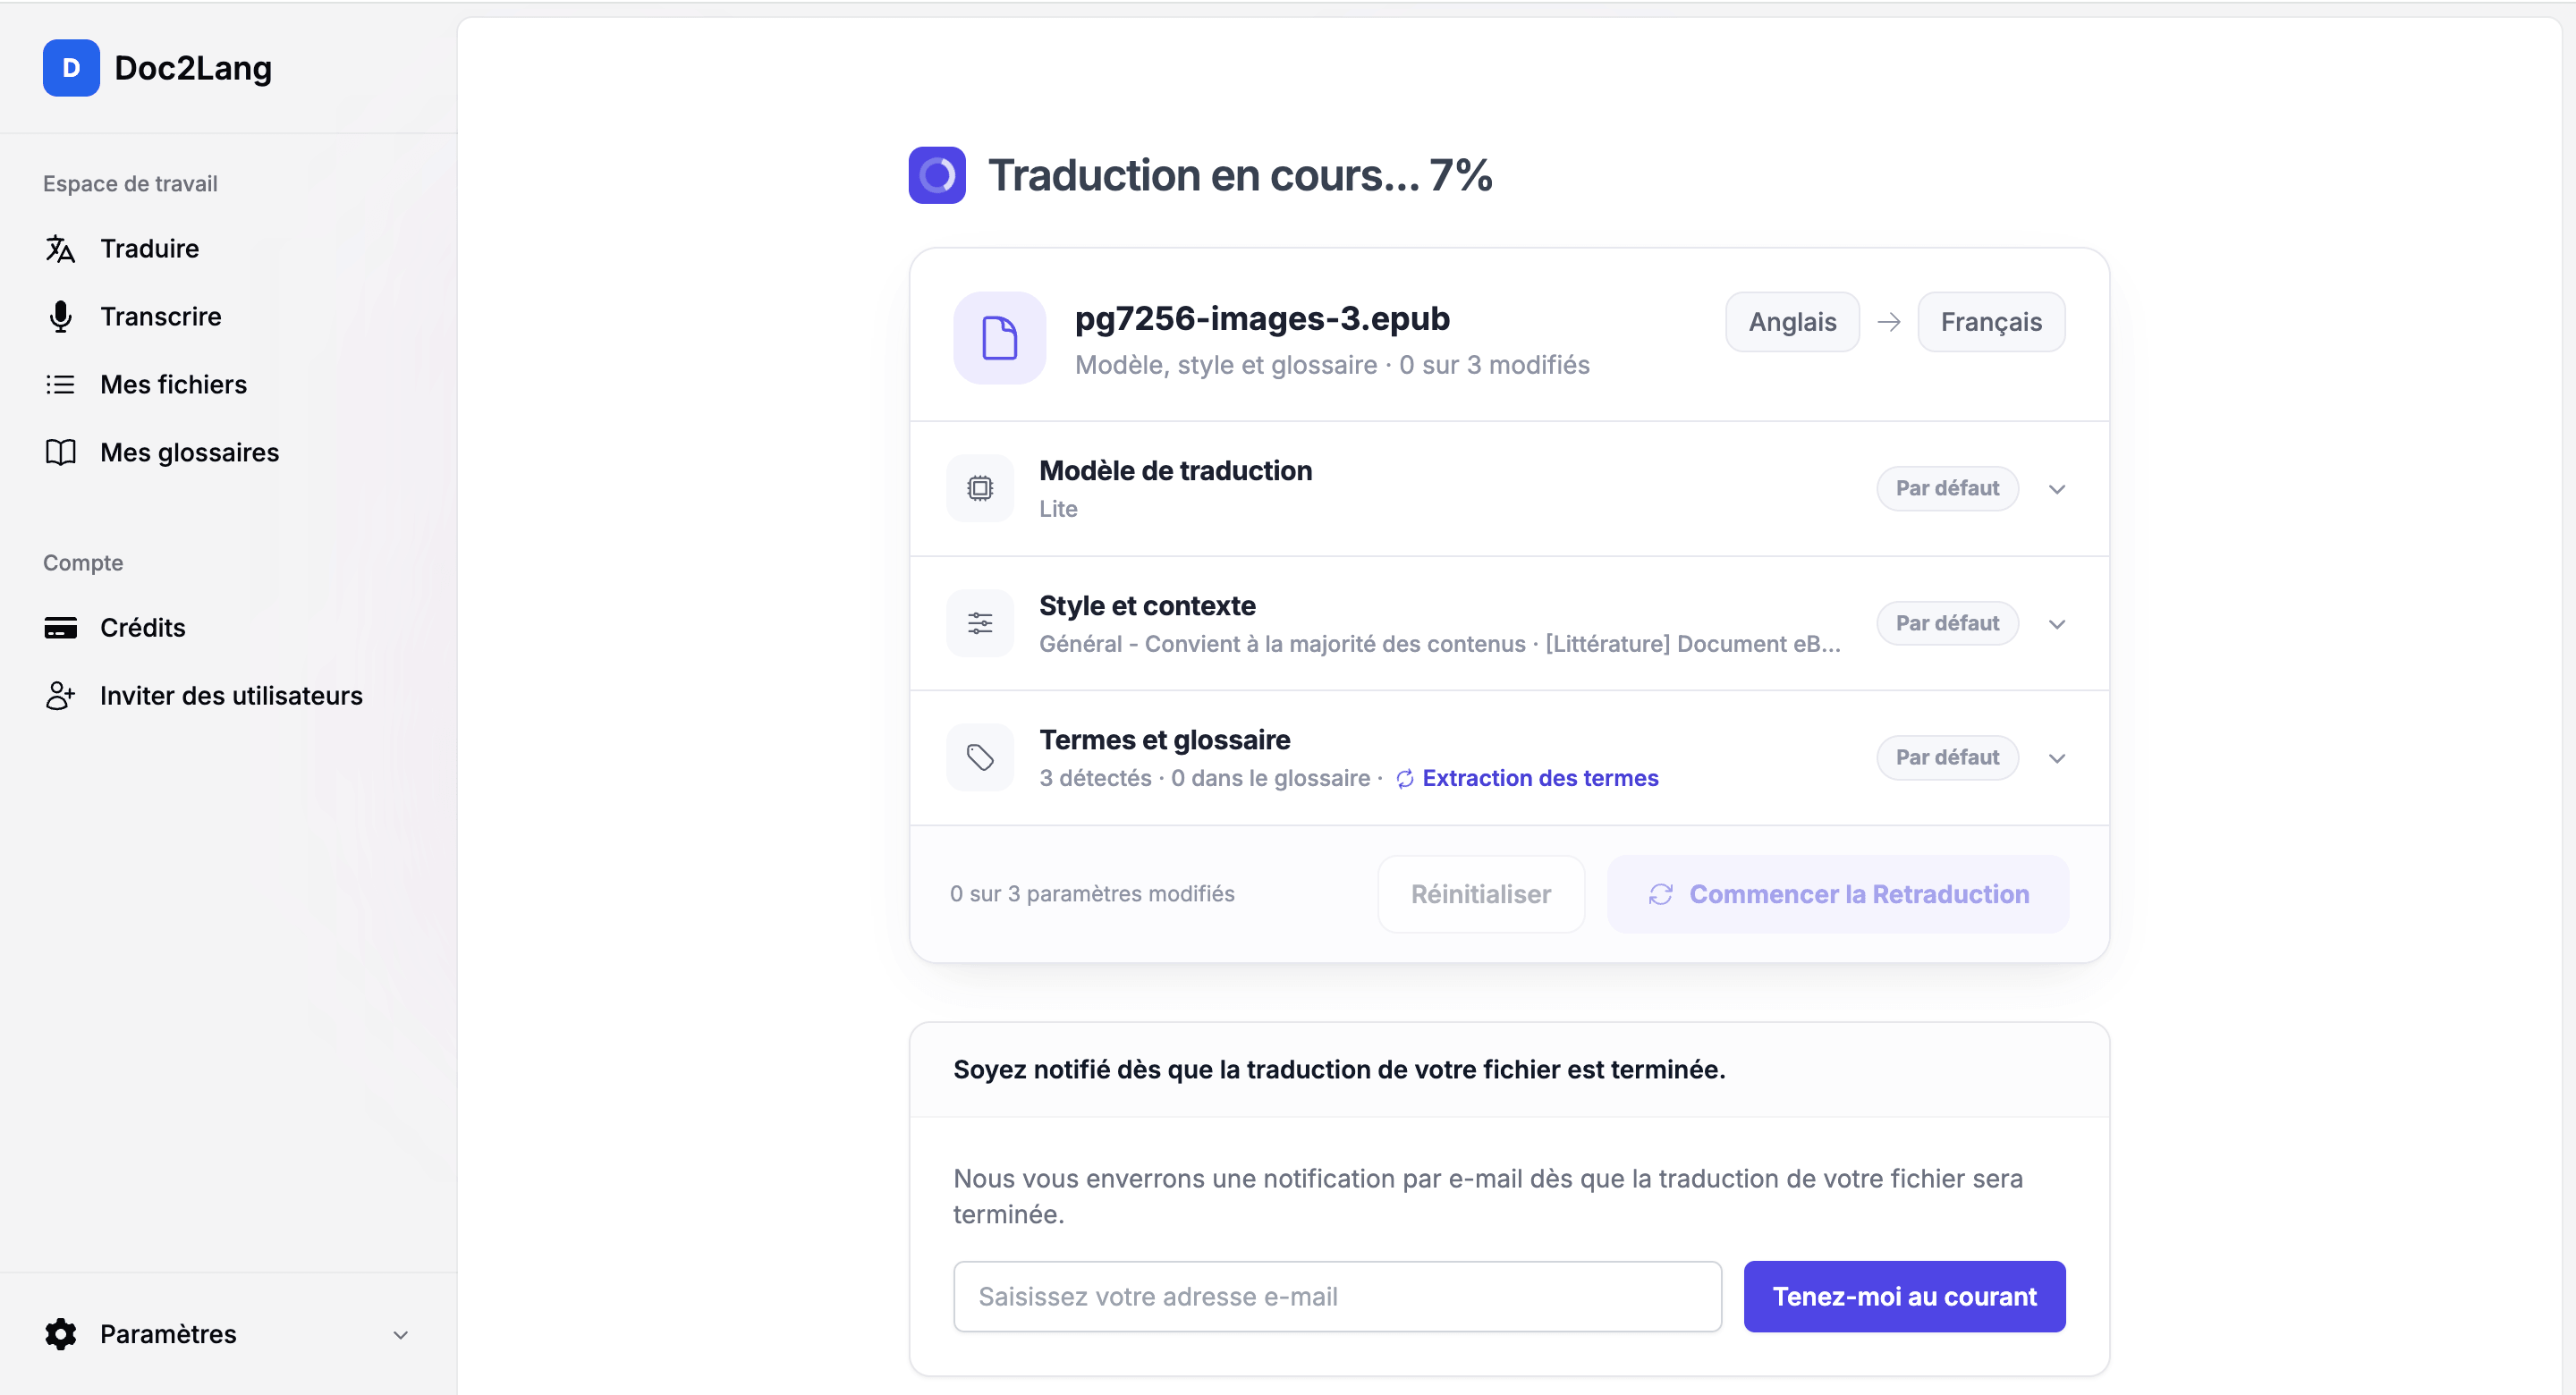Click the Paramètres gear icon
2576x1395 pixels.
pos(60,1334)
